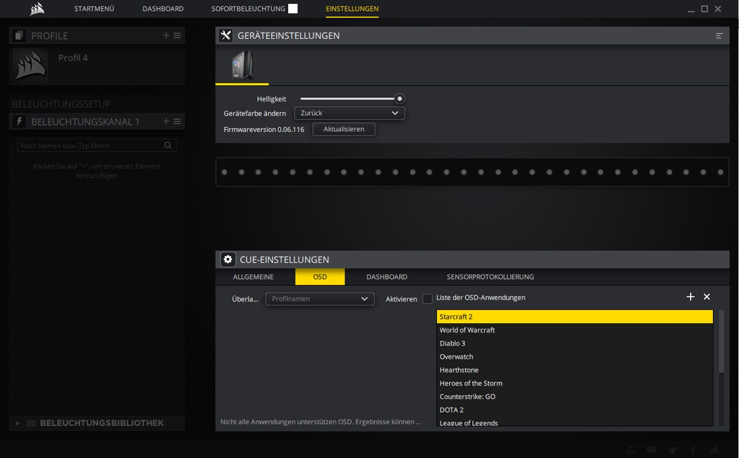Switch to the Sensorprotokollierung tab
Image resolution: width=739 pixels, height=458 pixels.
pos(490,277)
